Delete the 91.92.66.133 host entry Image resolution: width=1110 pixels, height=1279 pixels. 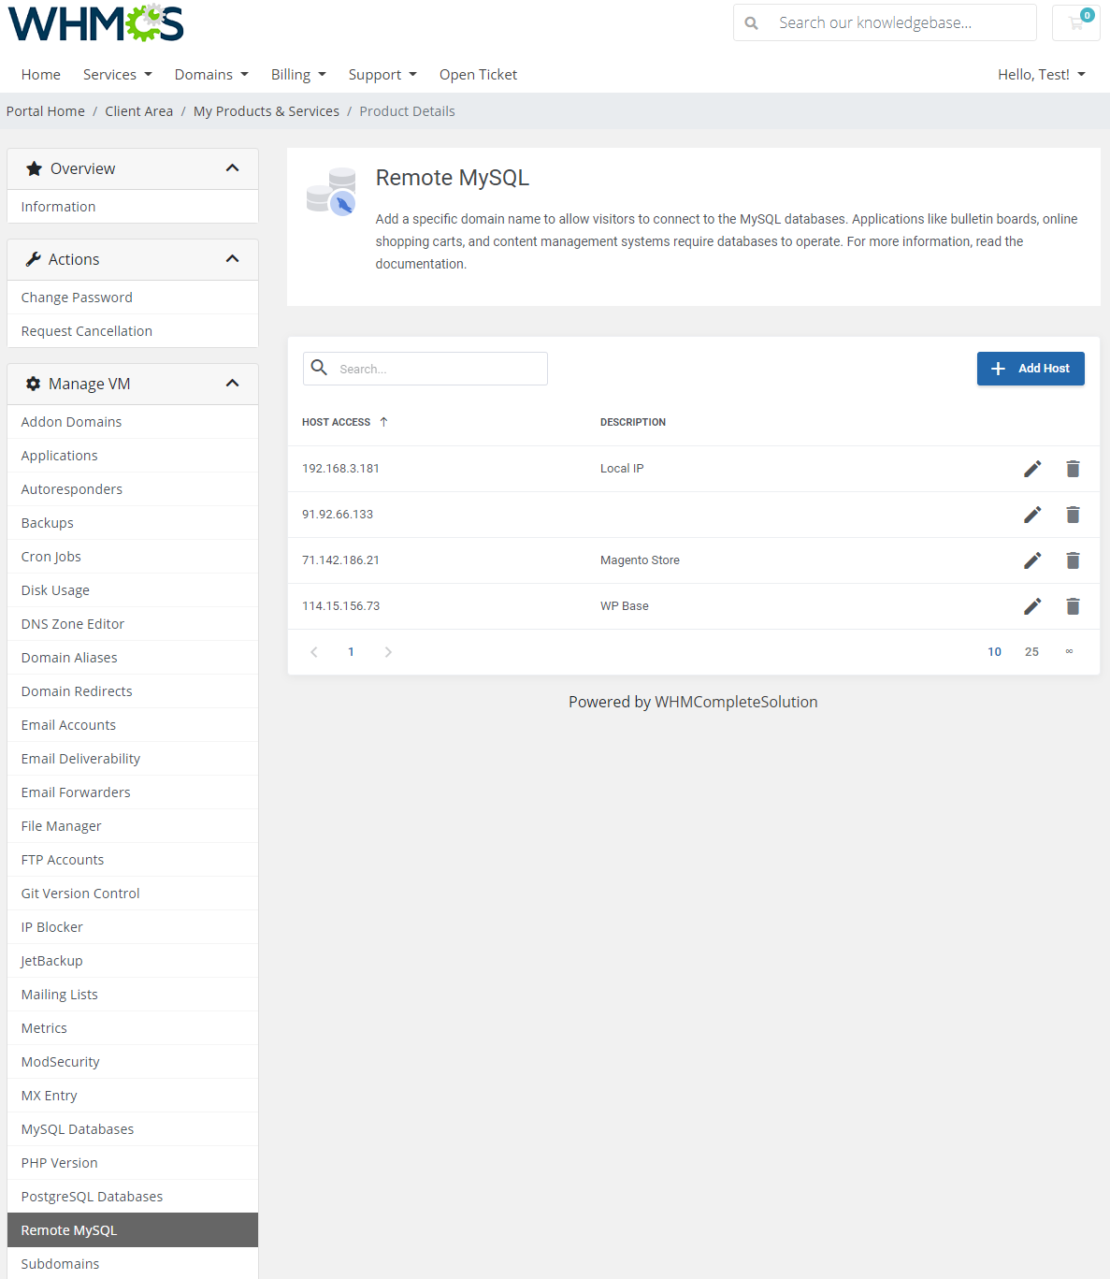click(1073, 515)
